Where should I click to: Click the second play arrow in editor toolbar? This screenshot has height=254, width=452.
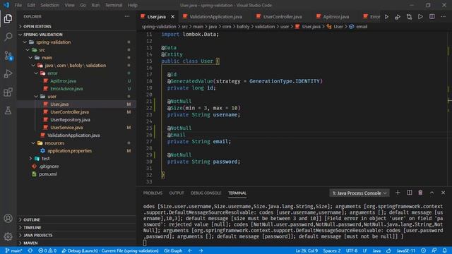[x=421, y=17]
